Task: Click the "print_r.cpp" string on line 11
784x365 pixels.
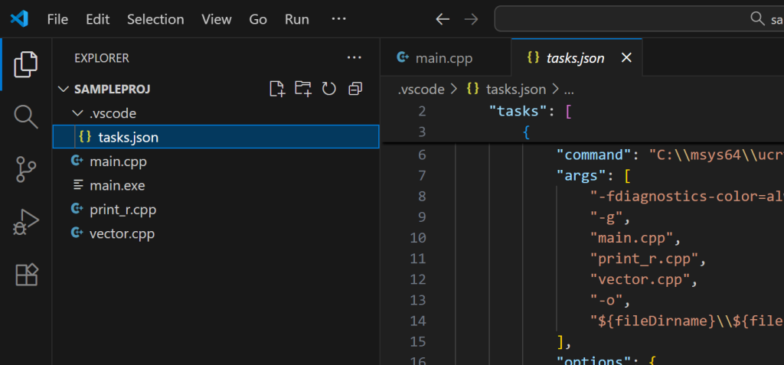Action: click(x=645, y=259)
